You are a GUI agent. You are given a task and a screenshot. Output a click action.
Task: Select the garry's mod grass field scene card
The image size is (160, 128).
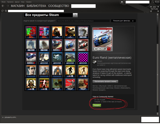coord(70,58)
